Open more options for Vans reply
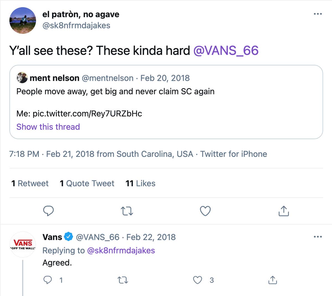The width and height of the screenshot is (332, 296). (x=318, y=237)
